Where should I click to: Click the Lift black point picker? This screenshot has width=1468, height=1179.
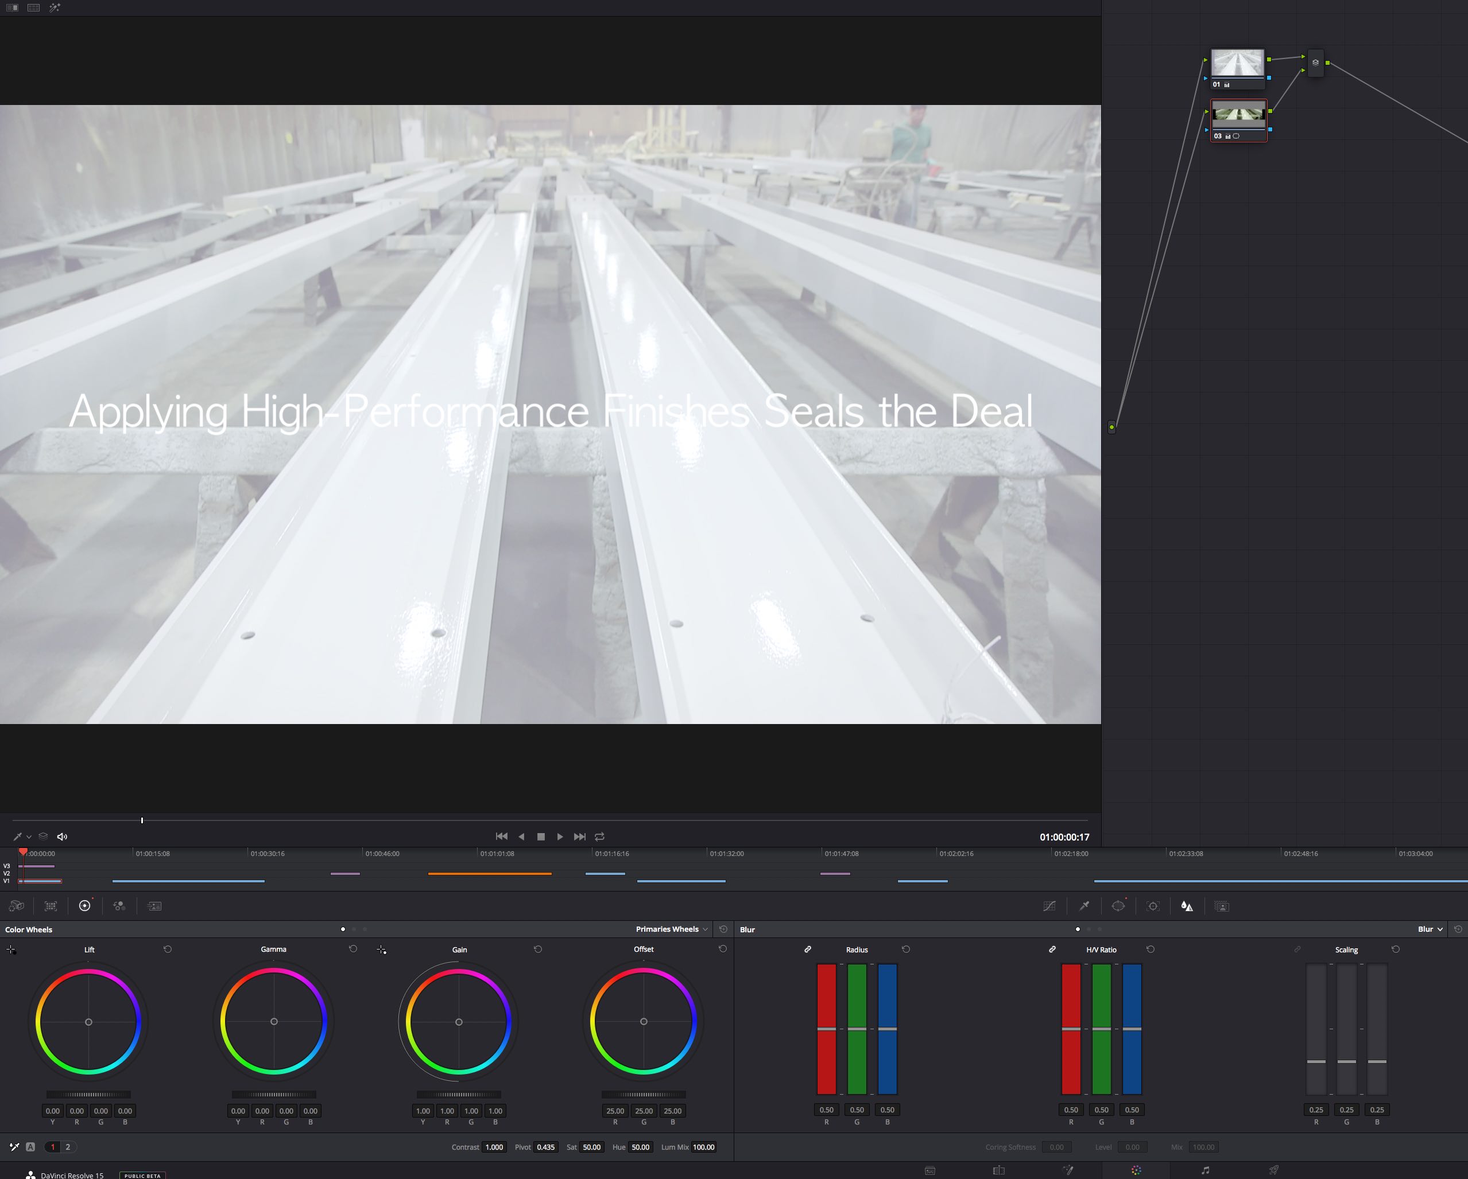(11, 950)
